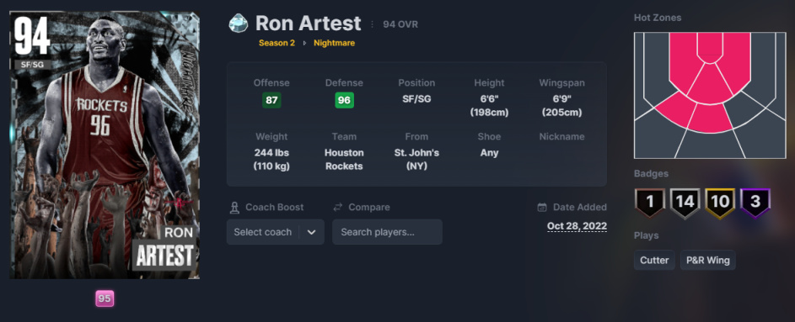Click the purple Hall of Fame badge
This screenshot has height=322, width=795.
pyautogui.click(x=755, y=203)
